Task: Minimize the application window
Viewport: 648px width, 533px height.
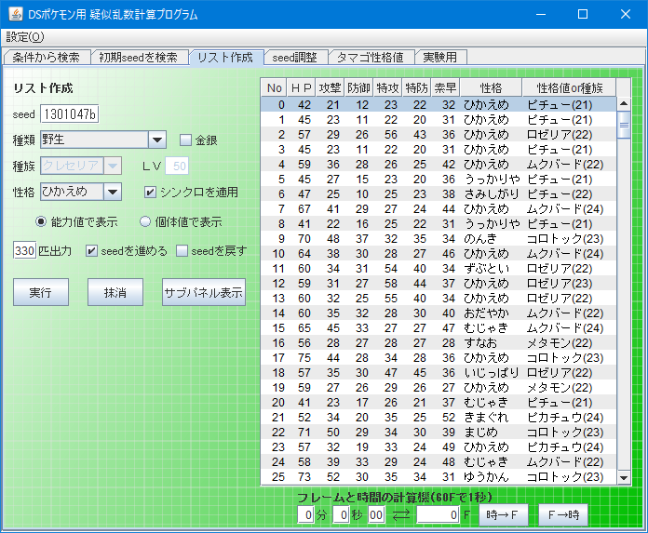Action: 541,14
